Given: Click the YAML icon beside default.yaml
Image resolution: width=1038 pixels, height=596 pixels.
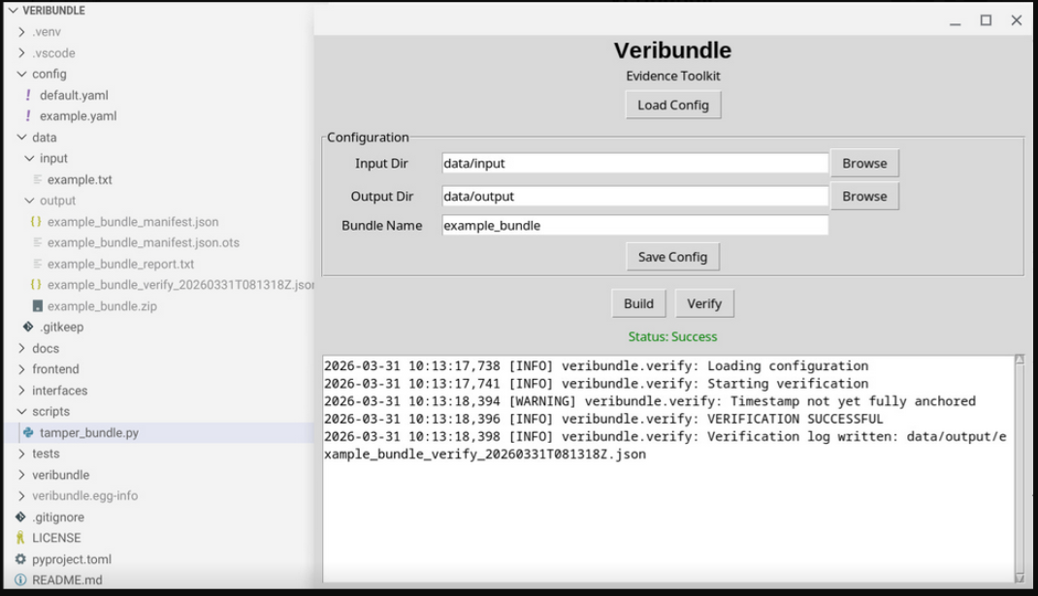Looking at the screenshot, I should pyautogui.click(x=28, y=95).
